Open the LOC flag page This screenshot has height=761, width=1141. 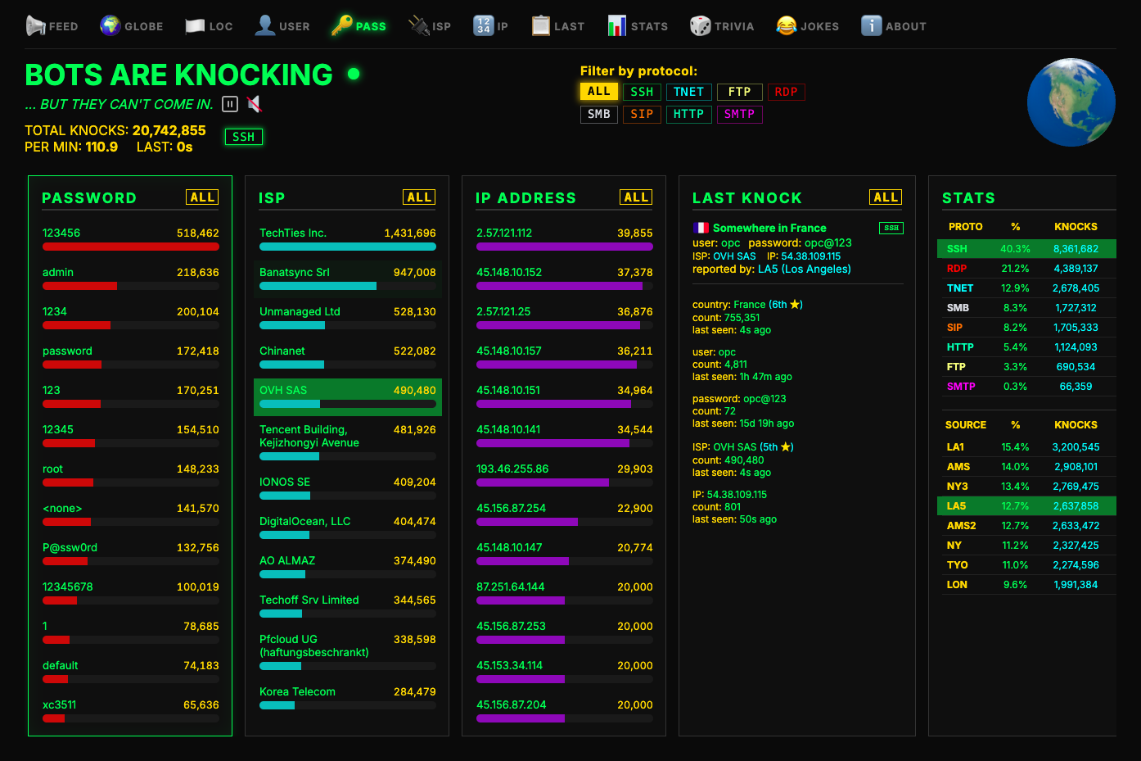(x=209, y=26)
